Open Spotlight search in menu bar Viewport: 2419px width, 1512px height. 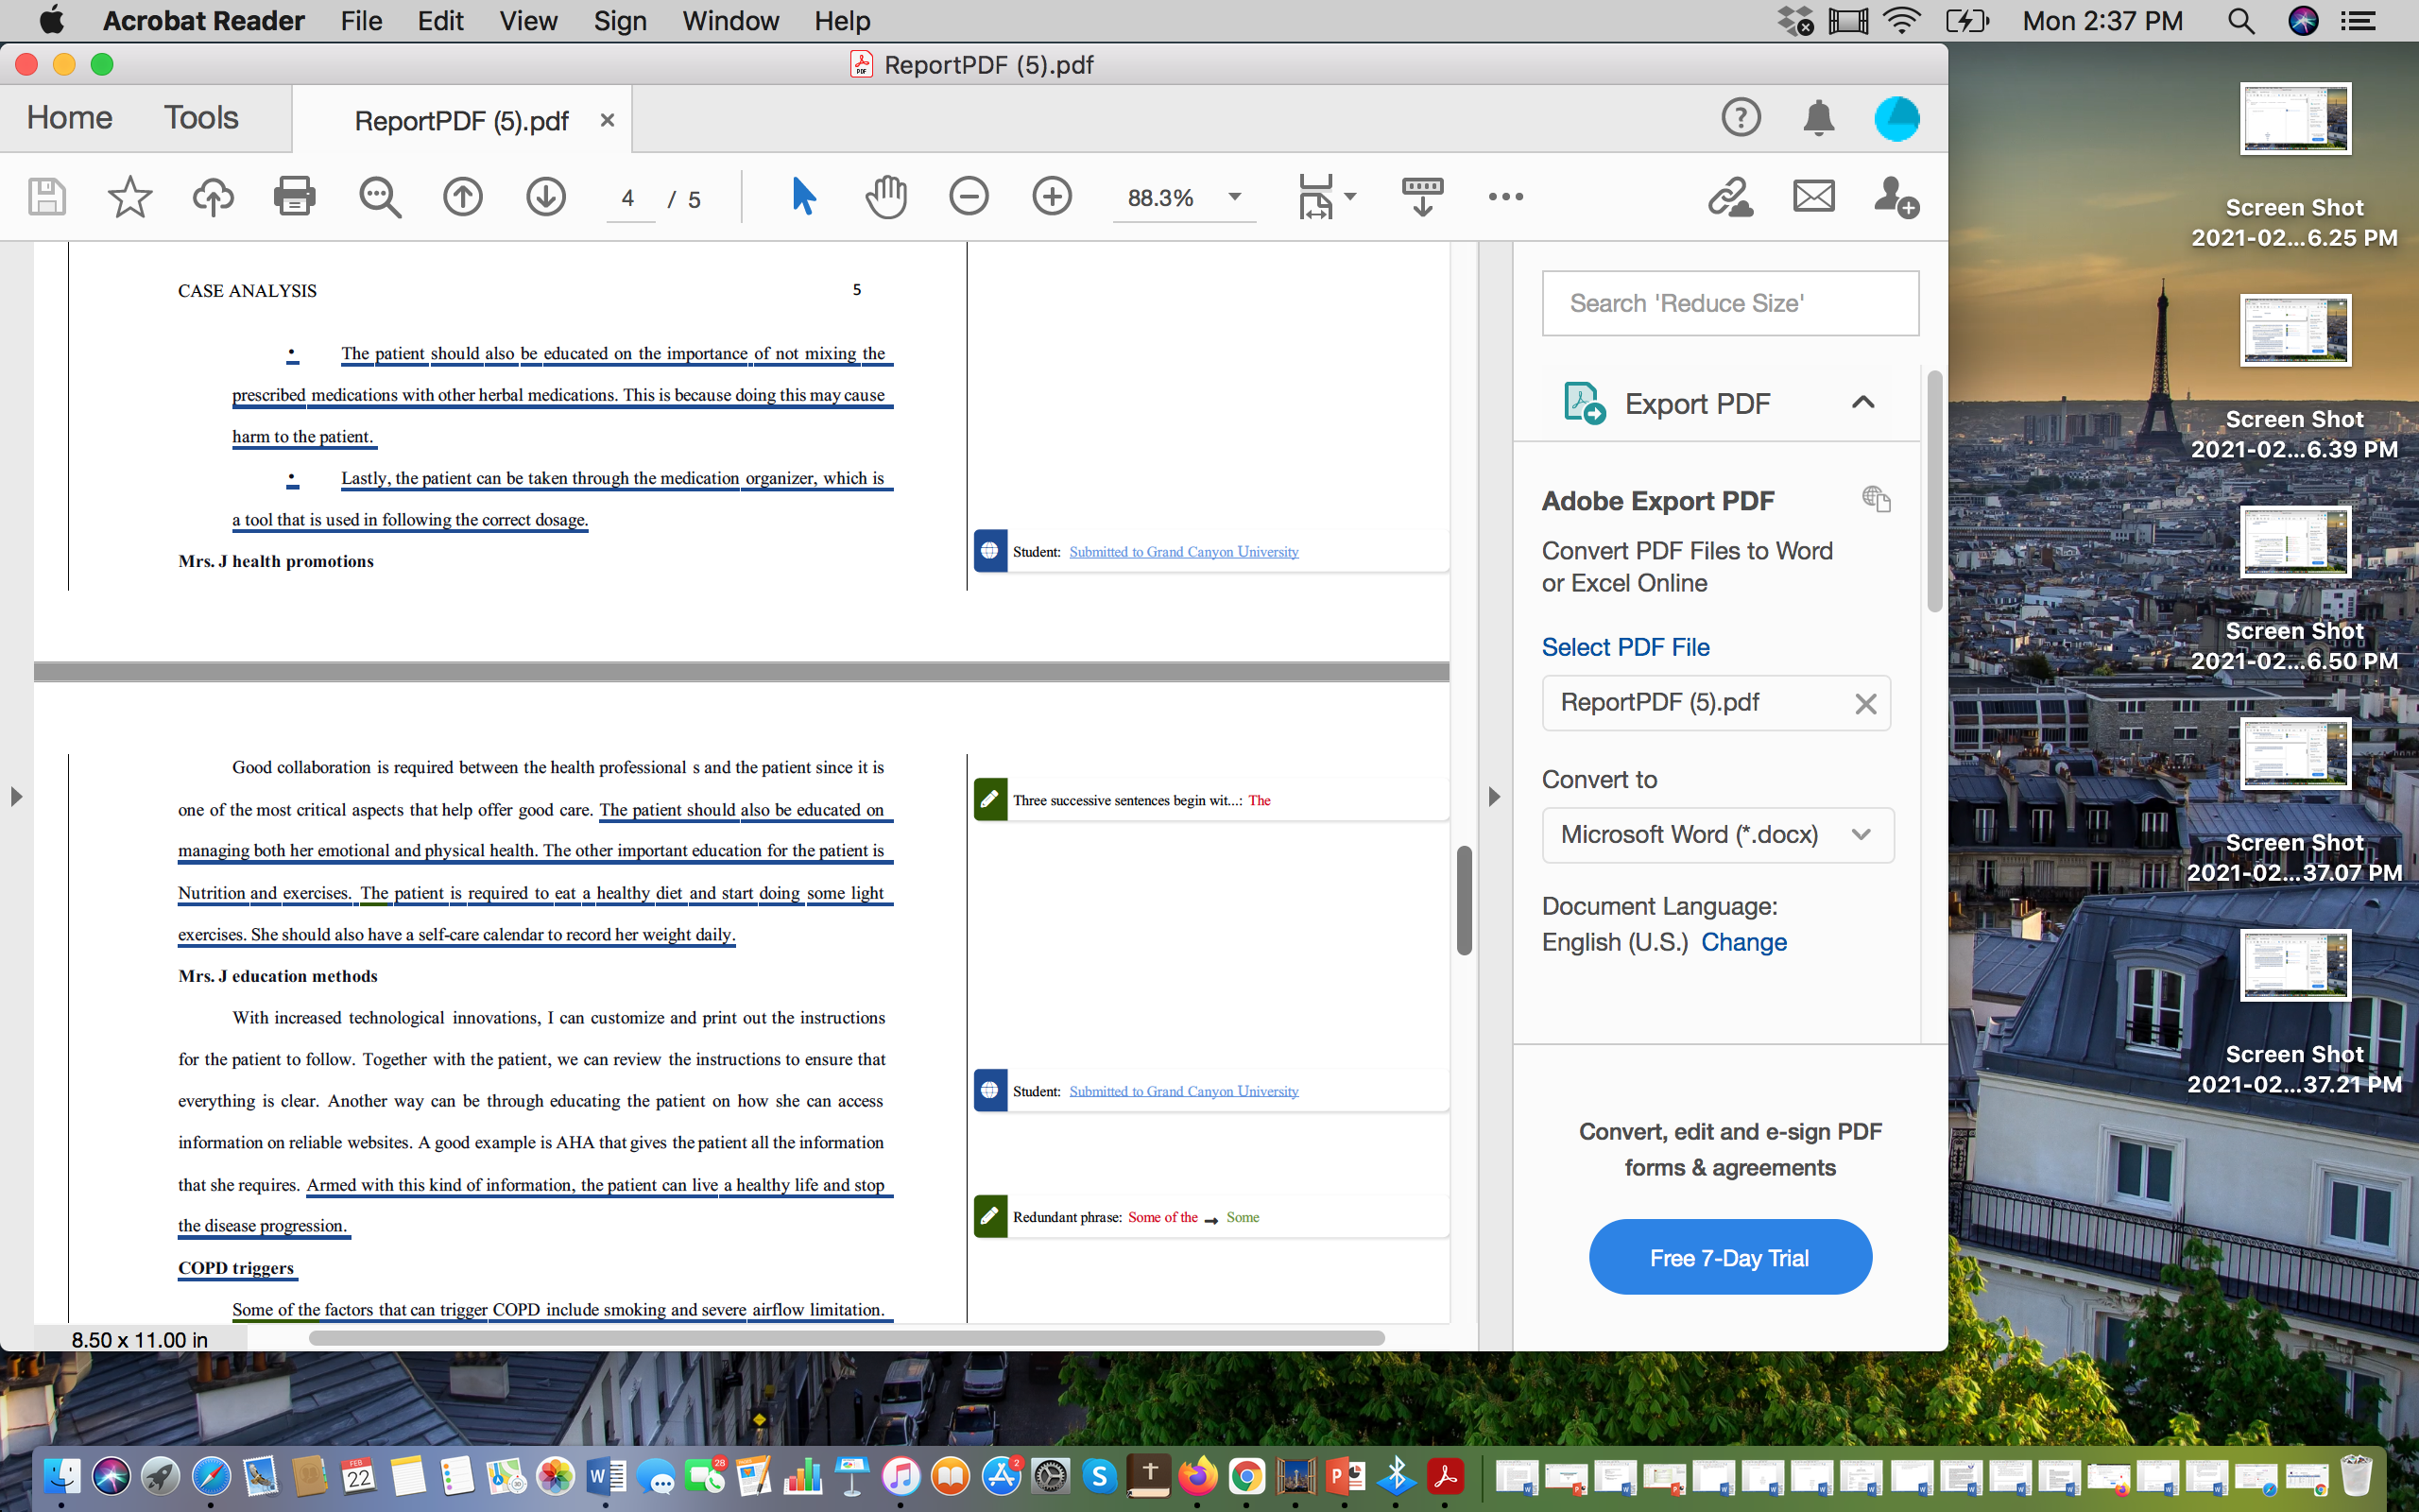coord(2241,21)
